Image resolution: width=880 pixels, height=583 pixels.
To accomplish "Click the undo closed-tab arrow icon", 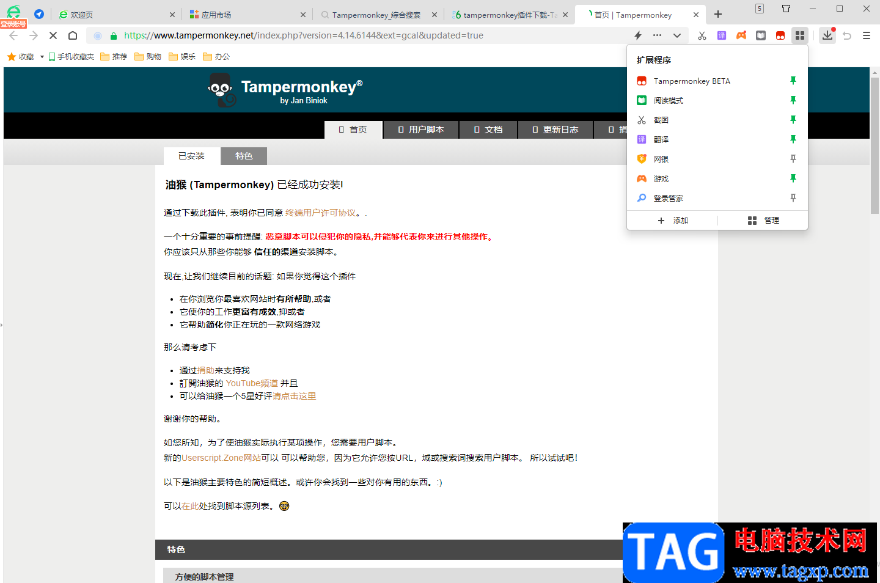I will point(847,35).
